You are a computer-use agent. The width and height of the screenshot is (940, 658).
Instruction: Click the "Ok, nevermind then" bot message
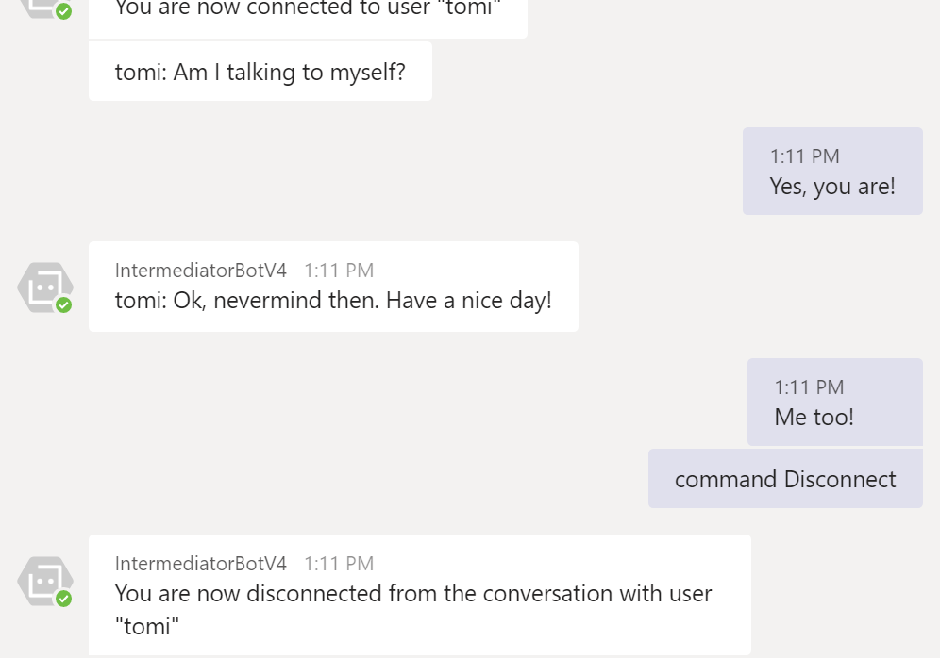tap(333, 287)
